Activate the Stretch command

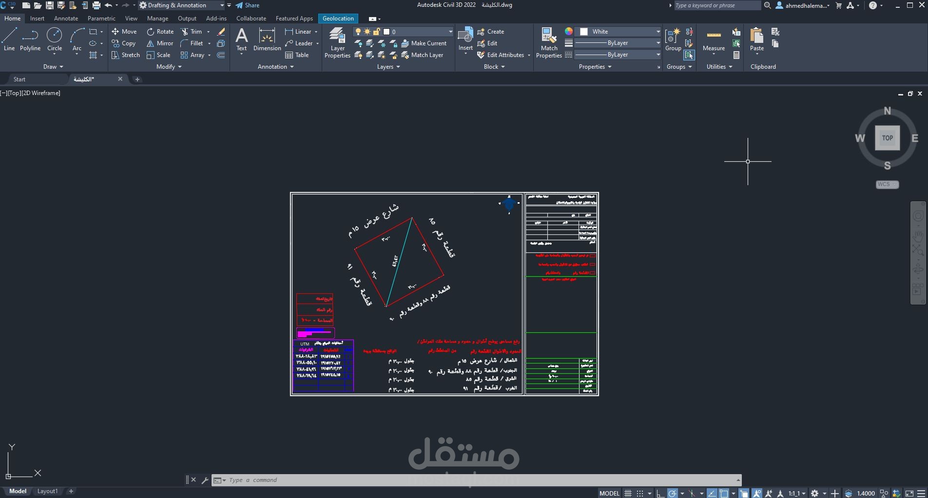126,55
